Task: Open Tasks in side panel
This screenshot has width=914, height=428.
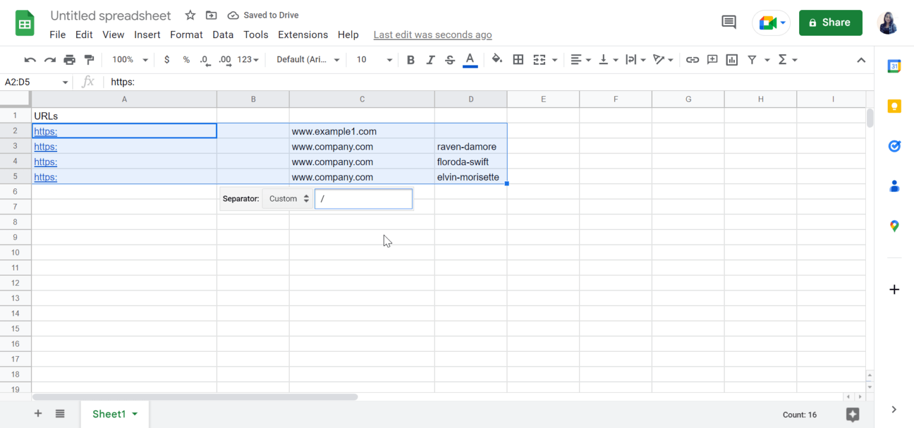Action: coord(894,146)
